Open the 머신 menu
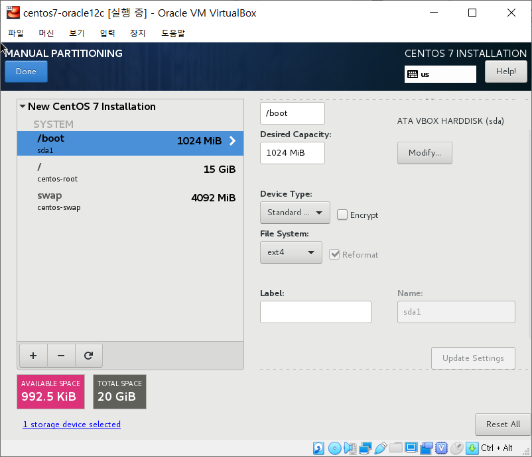This screenshot has height=457, width=532. (46, 33)
